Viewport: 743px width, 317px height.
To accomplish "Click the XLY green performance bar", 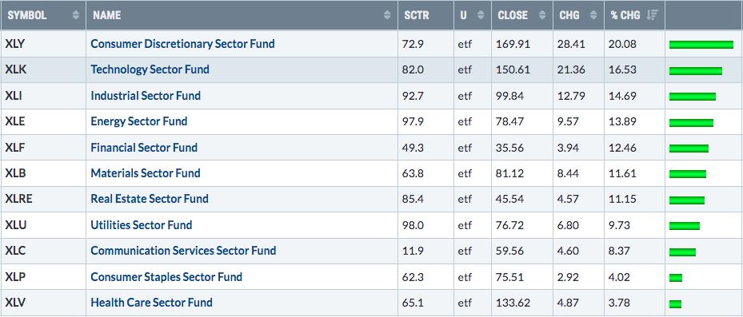I will click(x=701, y=45).
